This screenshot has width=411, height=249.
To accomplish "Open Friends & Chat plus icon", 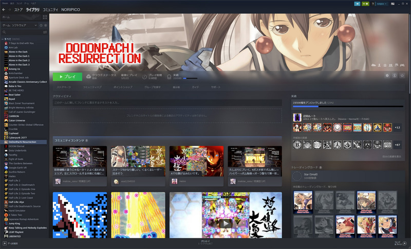I will pos(404,243).
